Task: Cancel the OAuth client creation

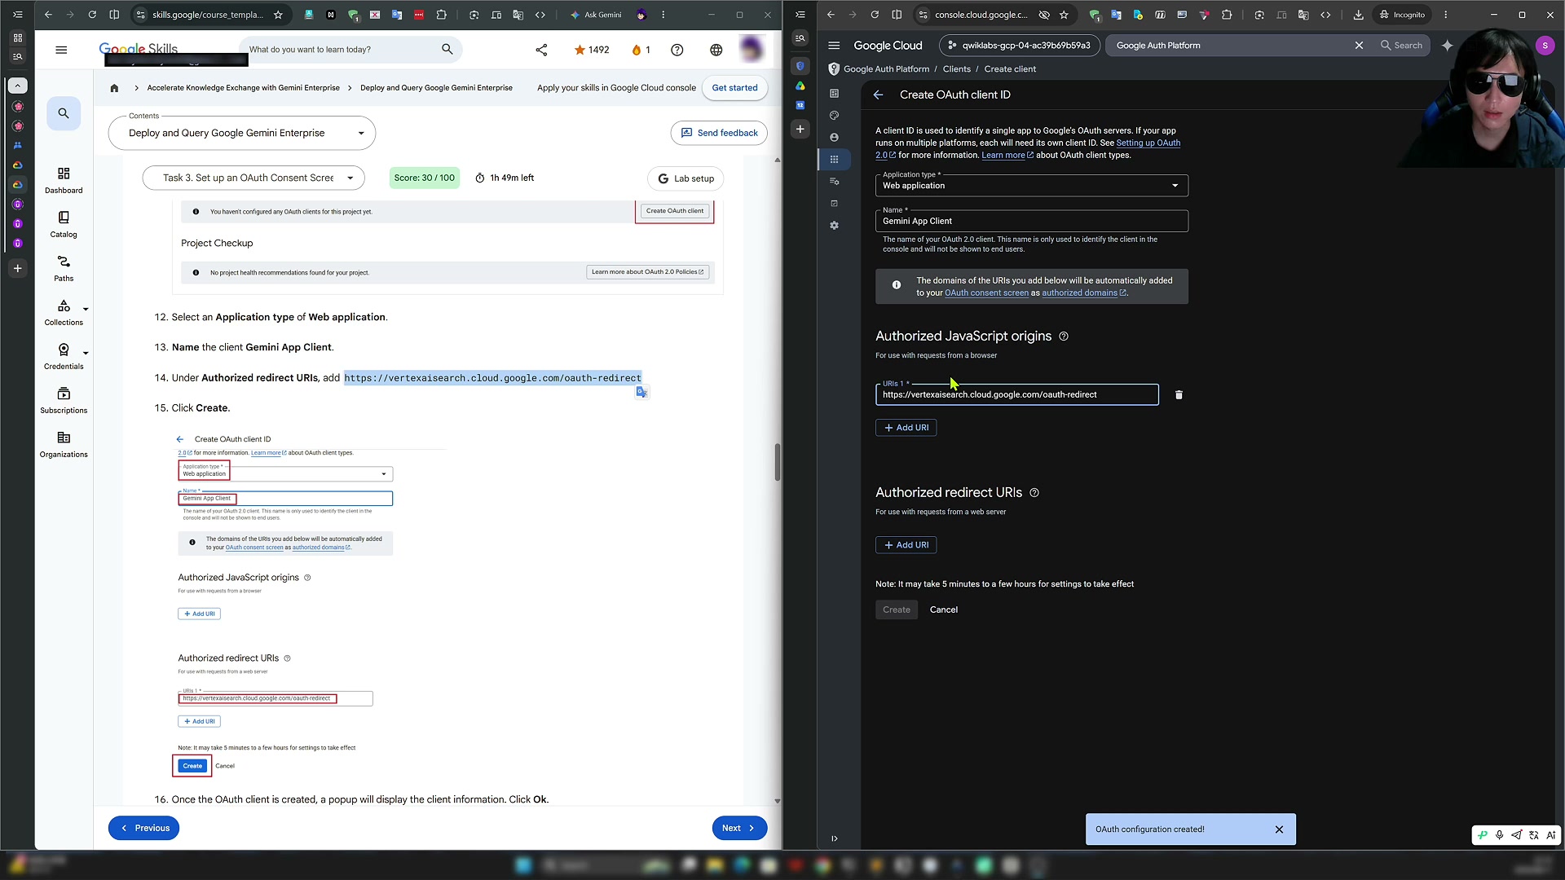Action: coord(944,609)
